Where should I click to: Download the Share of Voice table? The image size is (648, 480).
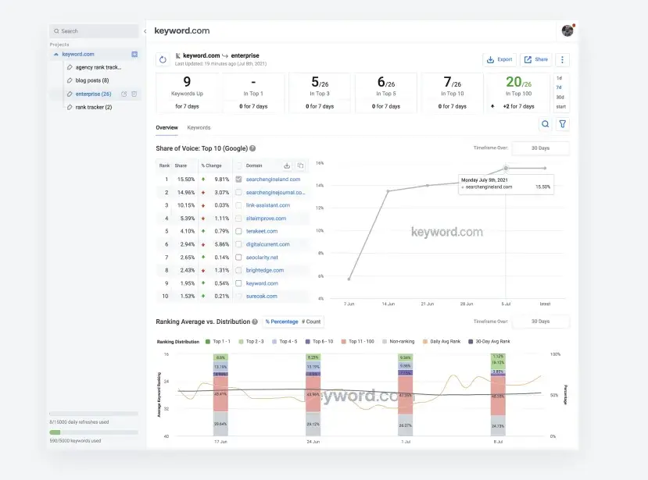pyautogui.click(x=287, y=165)
